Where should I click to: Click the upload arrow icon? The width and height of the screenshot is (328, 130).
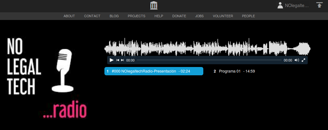point(319,5)
